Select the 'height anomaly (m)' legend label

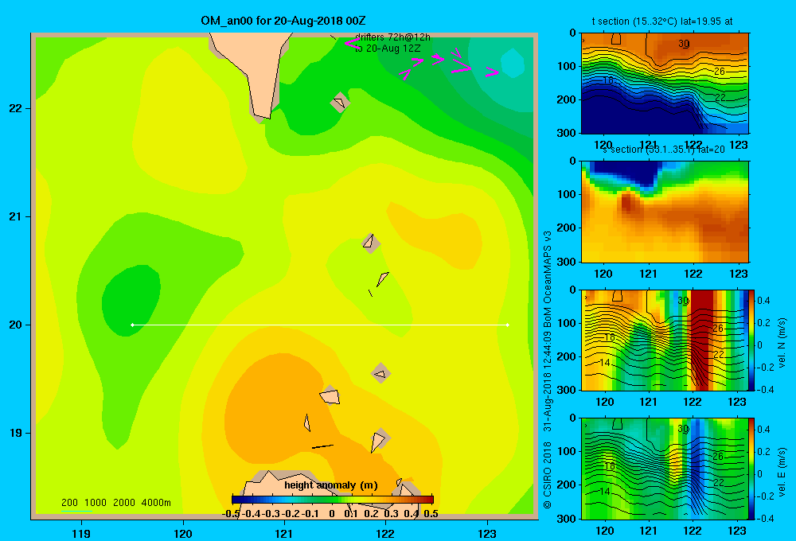331,485
